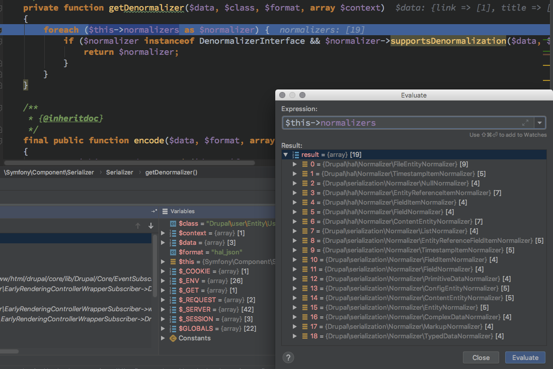
Task: Select item 18 TypedDataNormalizer in results
Action: (x=403, y=336)
